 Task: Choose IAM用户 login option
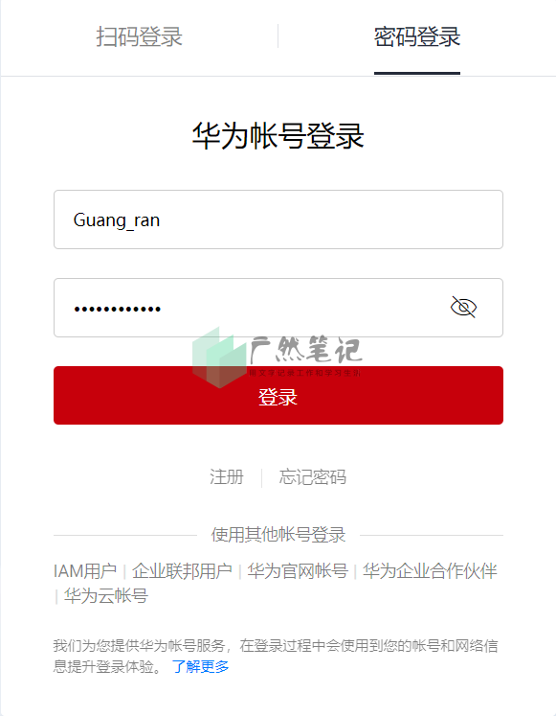[85, 571]
